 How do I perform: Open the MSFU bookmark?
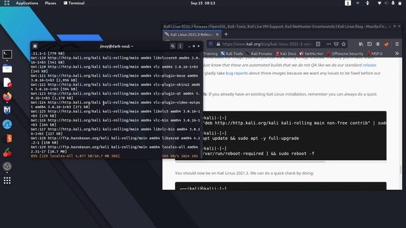tap(375, 53)
